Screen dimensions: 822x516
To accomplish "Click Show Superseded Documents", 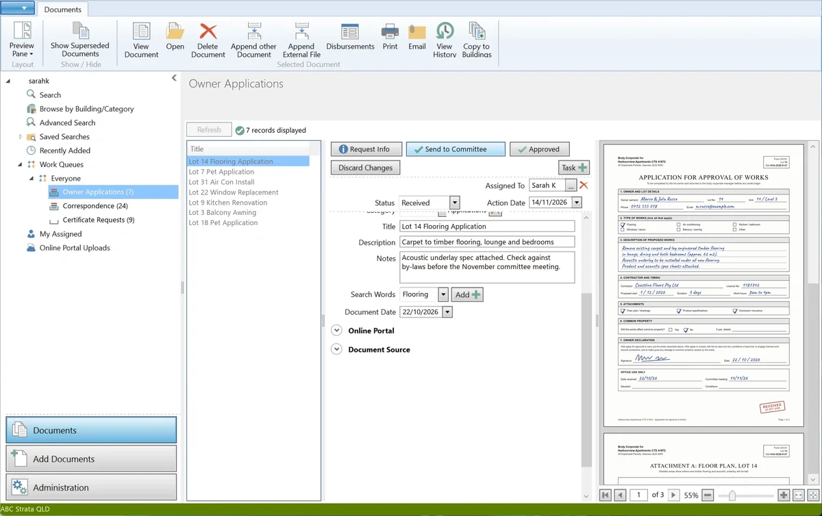I will pyautogui.click(x=80, y=40).
